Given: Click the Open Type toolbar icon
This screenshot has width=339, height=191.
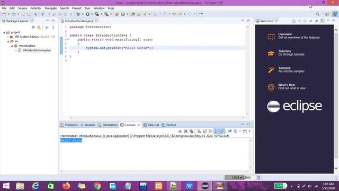Looking at the screenshot, I should [133, 14].
